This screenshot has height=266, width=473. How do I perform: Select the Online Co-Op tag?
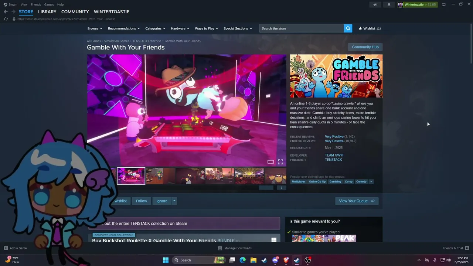317,182
